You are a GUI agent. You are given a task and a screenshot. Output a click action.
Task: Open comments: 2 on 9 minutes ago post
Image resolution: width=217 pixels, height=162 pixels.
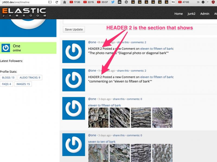tap(139, 71)
